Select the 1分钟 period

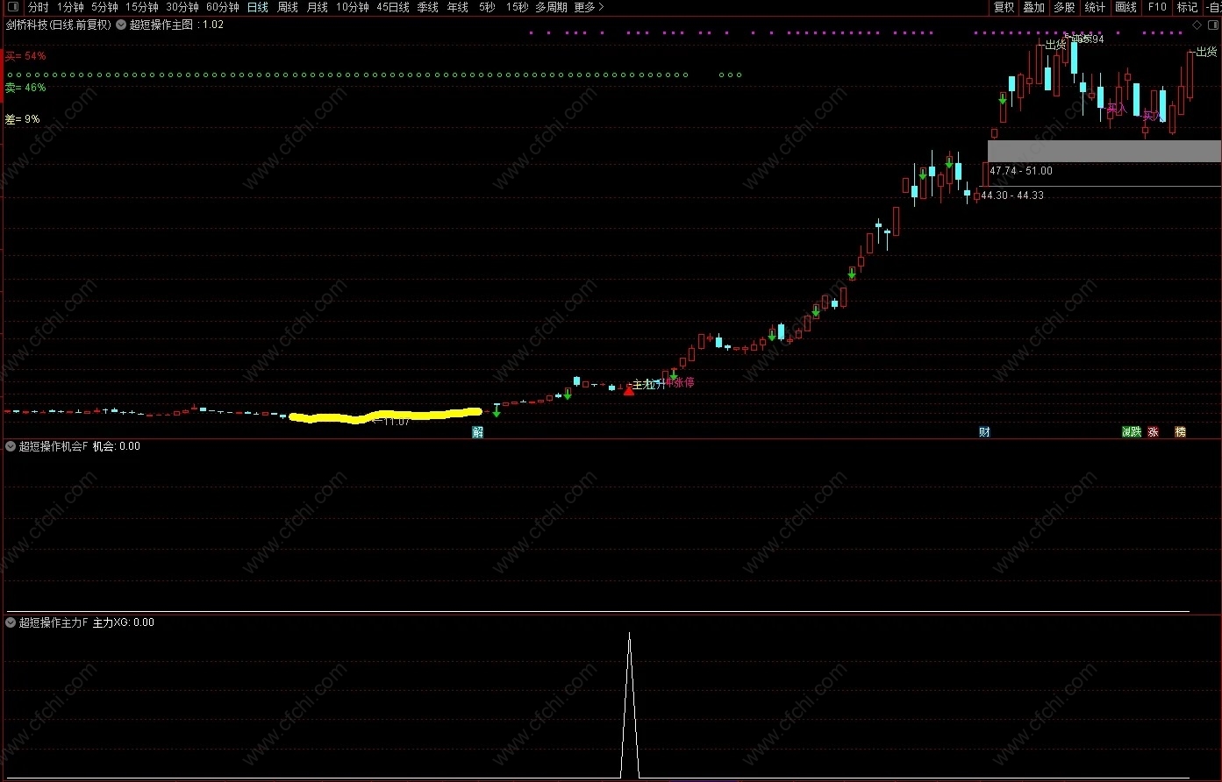pos(70,7)
